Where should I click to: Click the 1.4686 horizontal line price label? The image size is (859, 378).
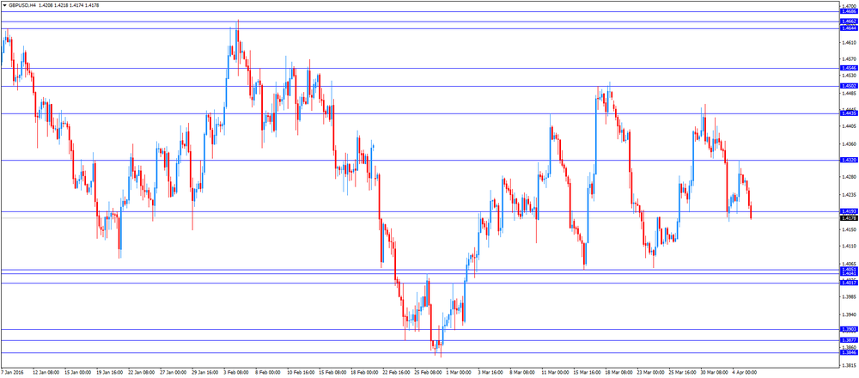[x=849, y=11]
